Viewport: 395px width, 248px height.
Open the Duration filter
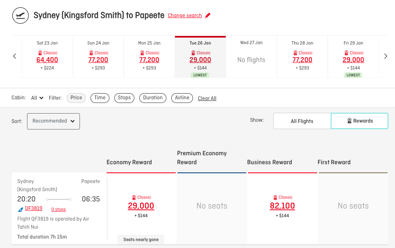pyautogui.click(x=153, y=98)
